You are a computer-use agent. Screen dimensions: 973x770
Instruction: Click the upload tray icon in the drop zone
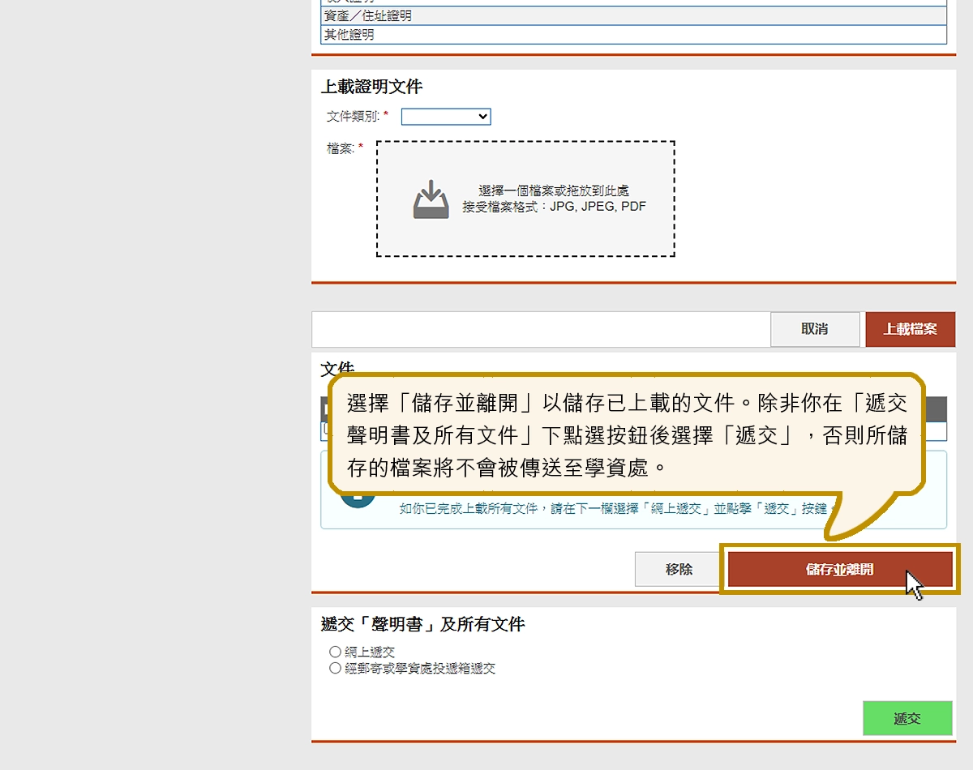431,200
